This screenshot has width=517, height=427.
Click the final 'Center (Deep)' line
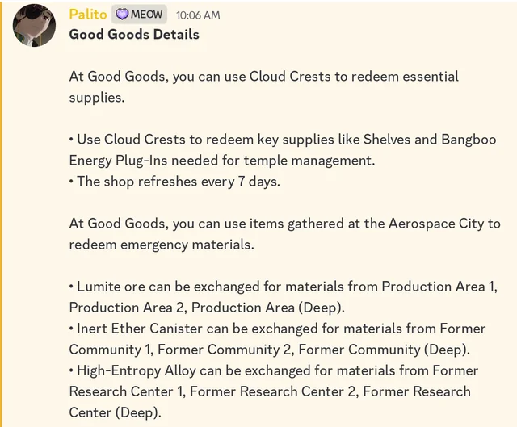point(115,412)
